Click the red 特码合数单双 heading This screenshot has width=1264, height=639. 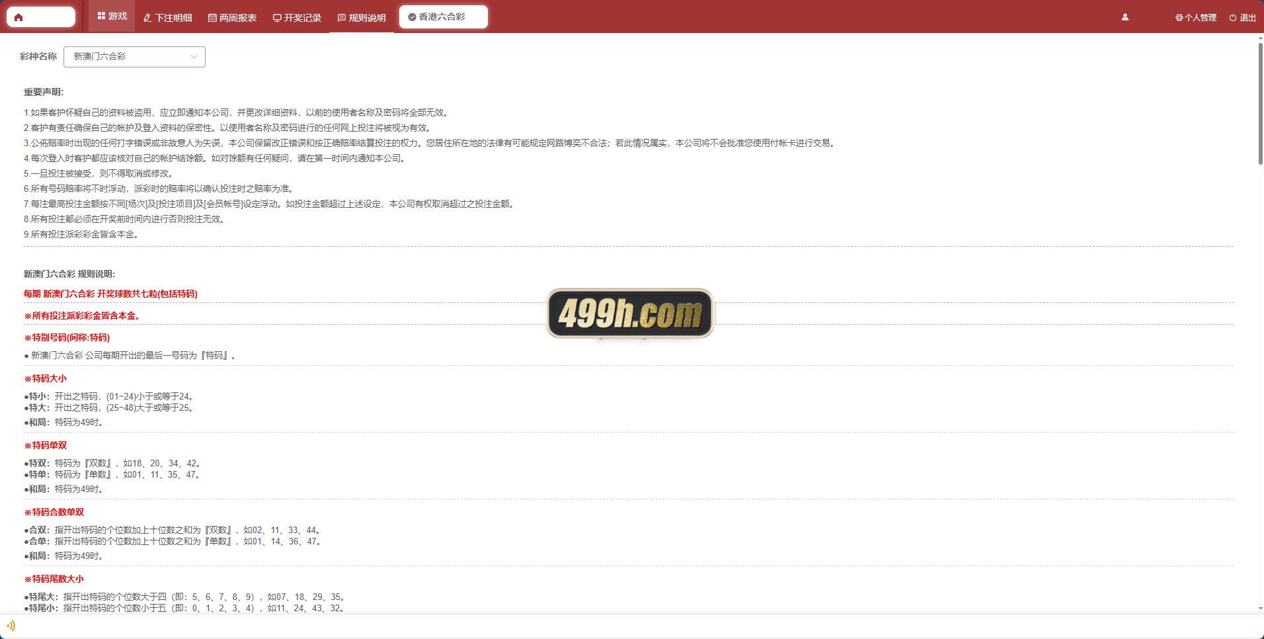(x=54, y=512)
